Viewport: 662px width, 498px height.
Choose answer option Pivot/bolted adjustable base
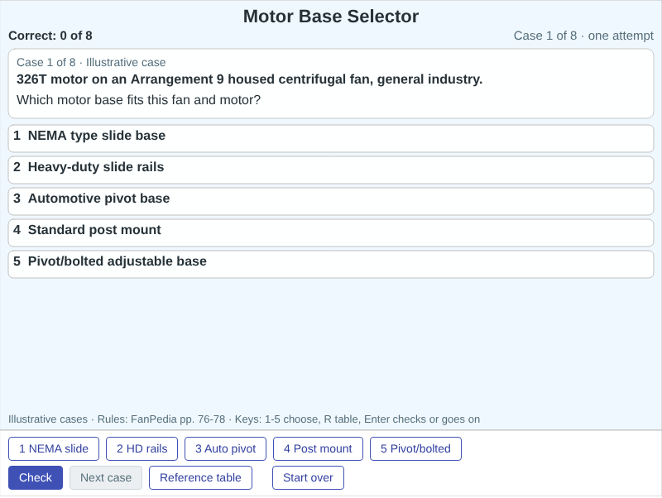pos(331,264)
